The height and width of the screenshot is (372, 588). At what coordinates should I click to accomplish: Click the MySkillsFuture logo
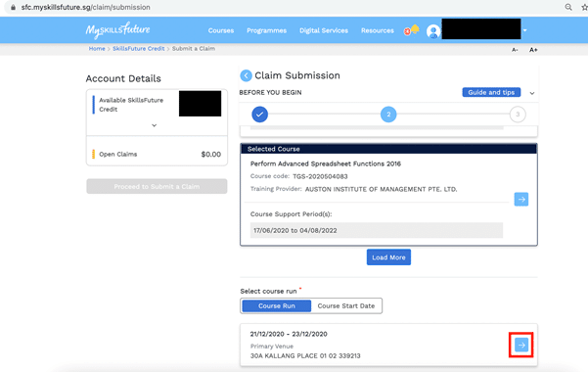(x=117, y=30)
